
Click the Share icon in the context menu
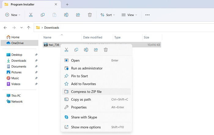96,50
